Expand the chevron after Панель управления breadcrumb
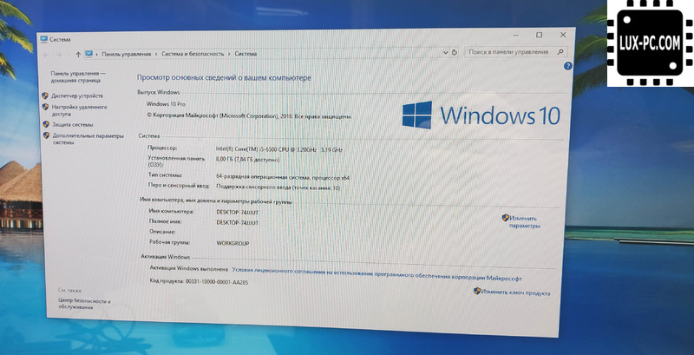Image resolution: width=694 pixels, height=355 pixels. (x=154, y=54)
